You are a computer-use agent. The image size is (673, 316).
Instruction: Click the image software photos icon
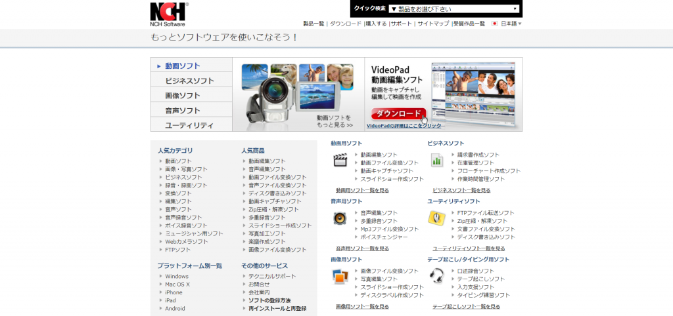339,277
